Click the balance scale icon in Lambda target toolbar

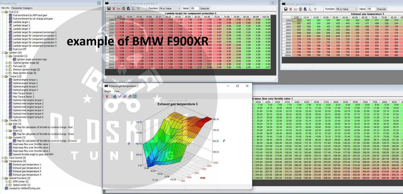point(124,9)
